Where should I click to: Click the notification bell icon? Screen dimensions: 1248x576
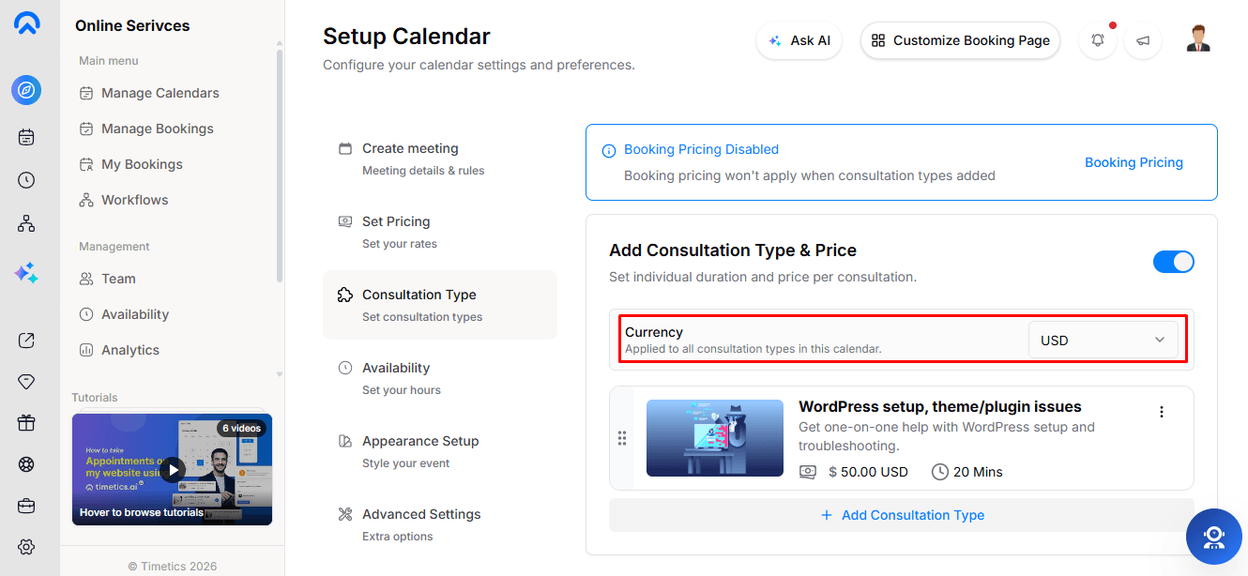coord(1098,40)
